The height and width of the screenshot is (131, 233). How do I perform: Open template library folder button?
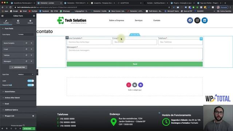click(135, 85)
